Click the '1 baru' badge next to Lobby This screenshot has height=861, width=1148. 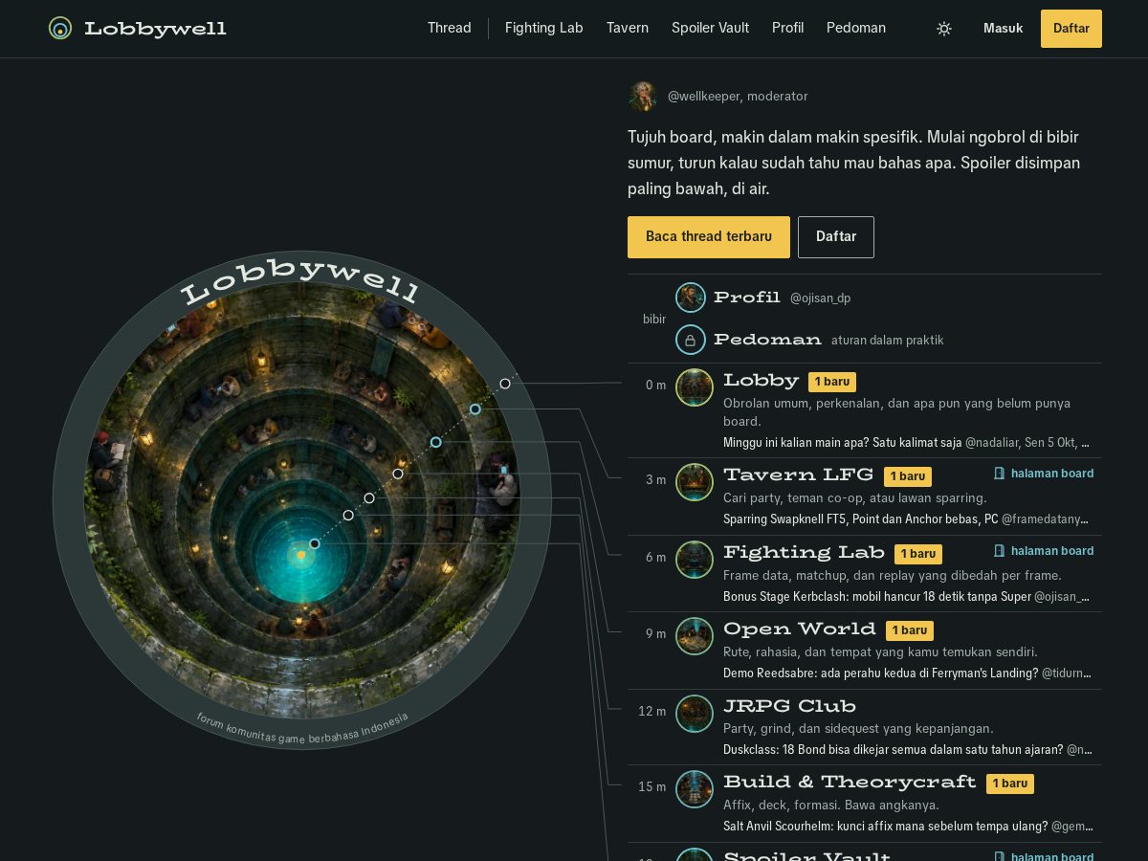coord(832,382)
